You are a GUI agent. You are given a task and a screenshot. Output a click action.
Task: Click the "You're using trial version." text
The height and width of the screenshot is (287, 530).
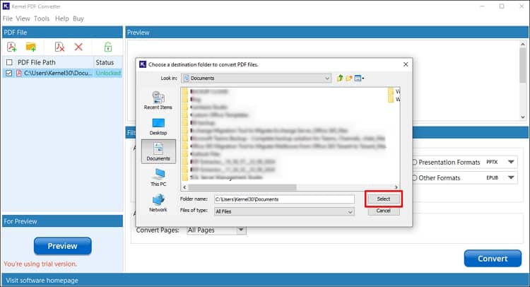(40, 264)
